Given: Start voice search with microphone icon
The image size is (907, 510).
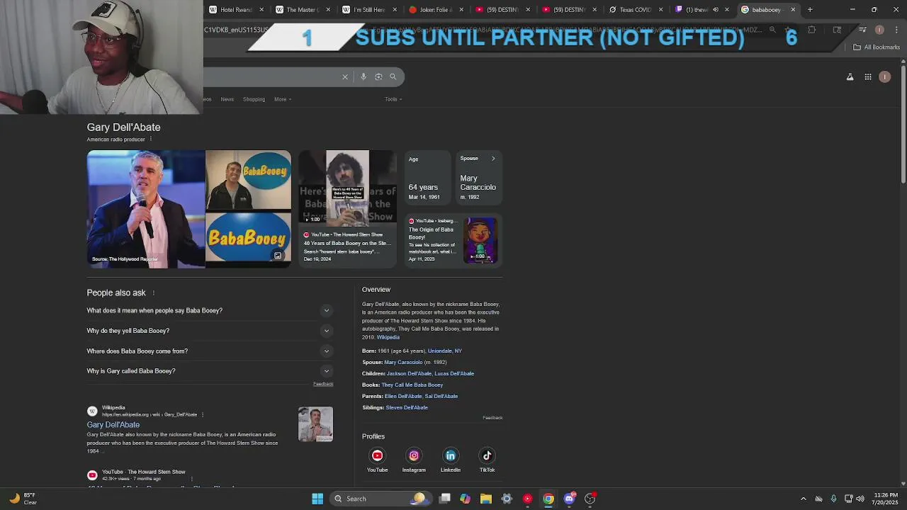Looking at the screenshot, I should (x=364, y=76).
